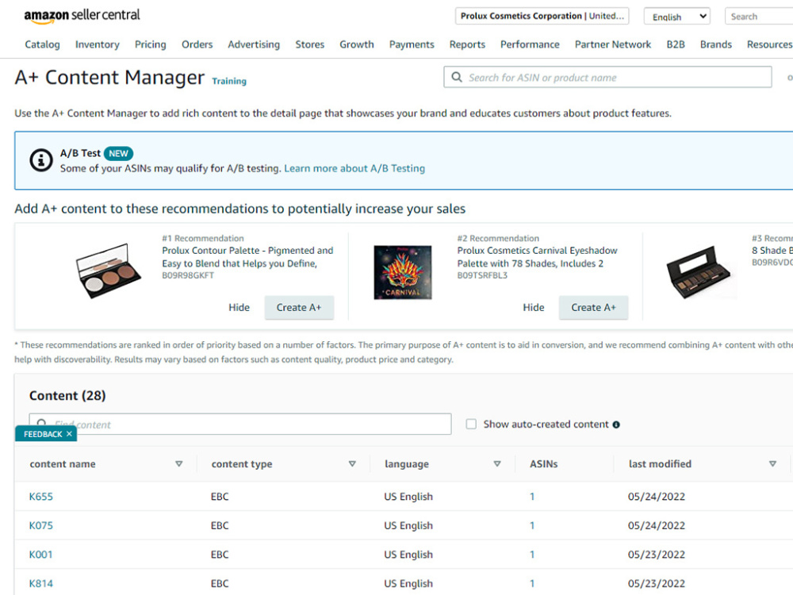
Task: Click EBC content type for K075
Action: click(220, 525)
